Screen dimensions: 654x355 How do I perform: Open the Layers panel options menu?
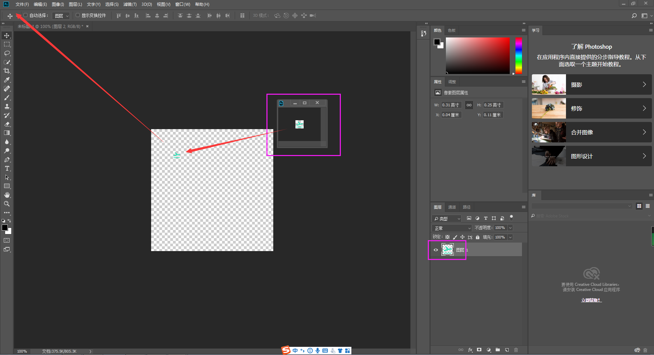[x=524, y=207]
